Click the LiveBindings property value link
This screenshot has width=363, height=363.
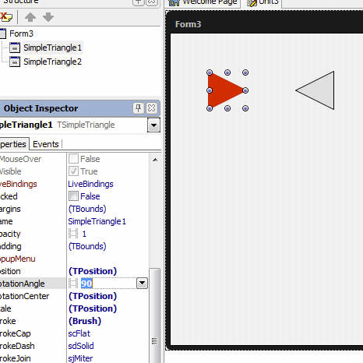(x=90, y=184)
